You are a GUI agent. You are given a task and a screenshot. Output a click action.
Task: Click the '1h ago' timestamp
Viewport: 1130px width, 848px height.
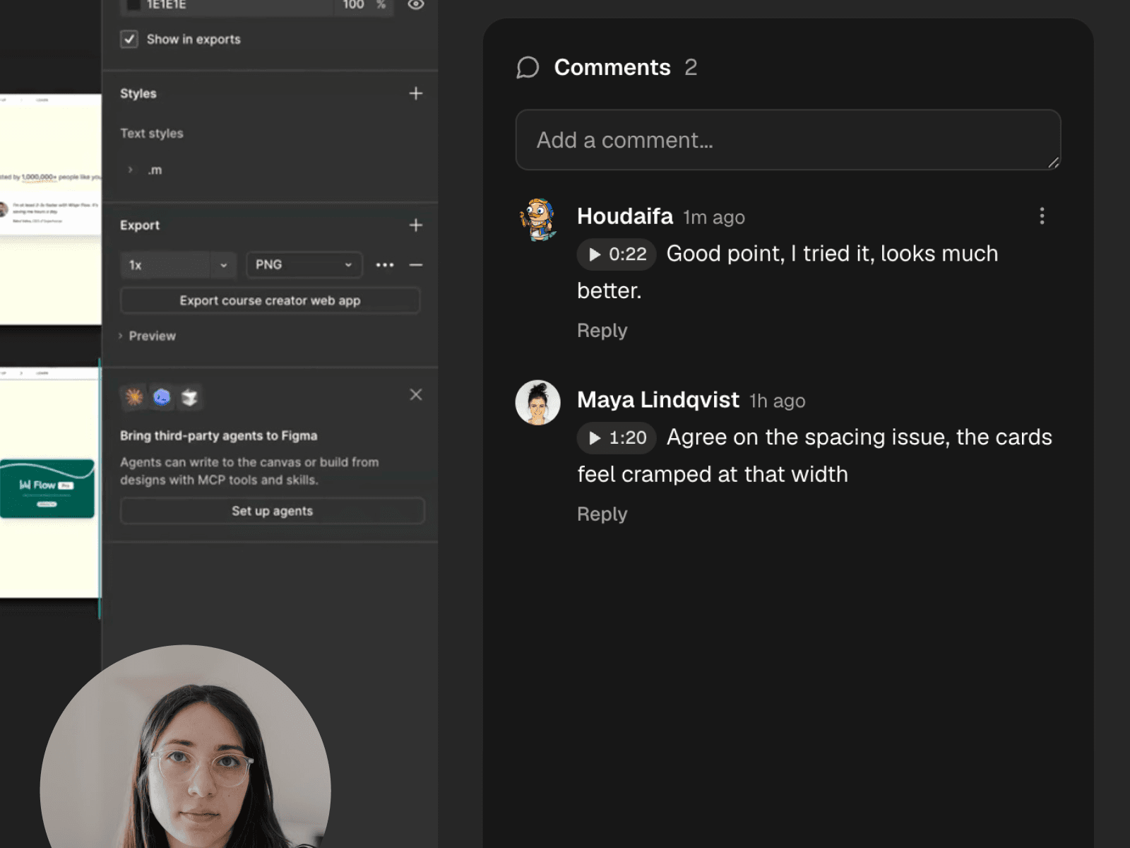[x=778, y=401]
